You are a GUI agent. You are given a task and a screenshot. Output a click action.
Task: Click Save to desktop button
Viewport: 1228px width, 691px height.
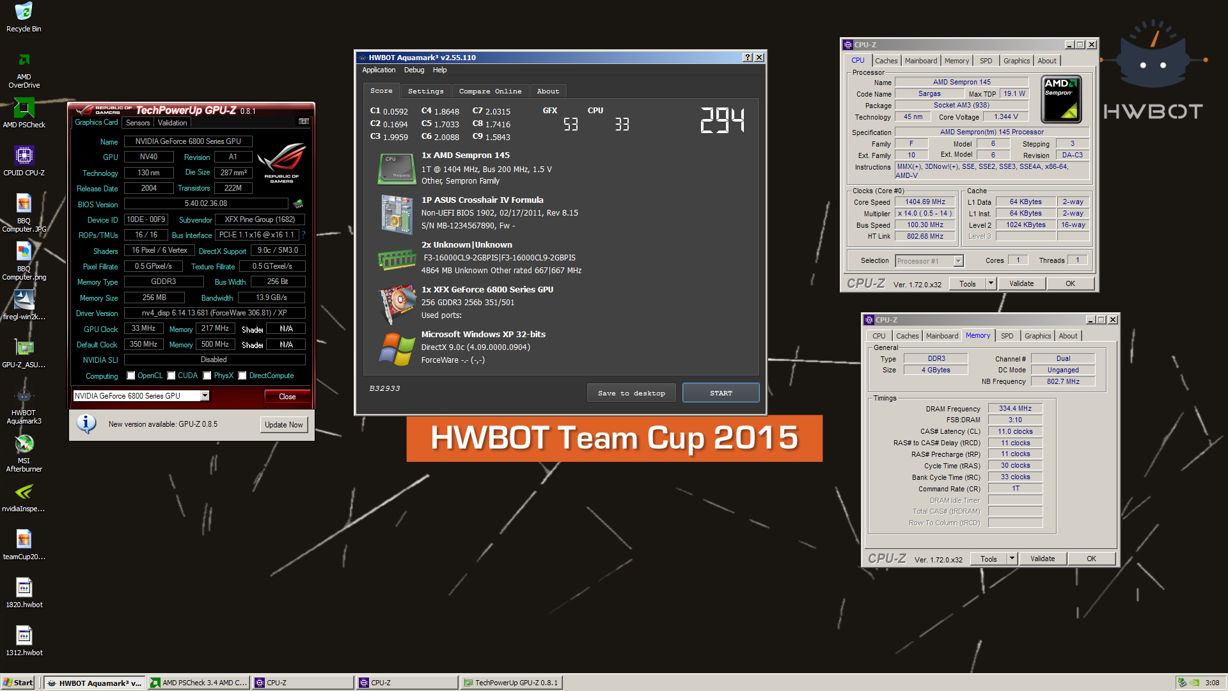(x=631, y=393)
